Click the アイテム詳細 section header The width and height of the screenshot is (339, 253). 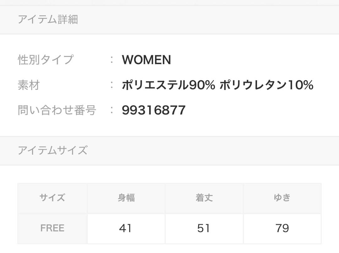(x=48, y=20)
